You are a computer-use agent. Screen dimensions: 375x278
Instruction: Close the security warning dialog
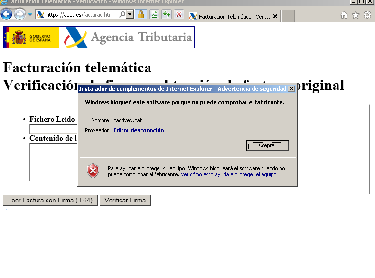291,89
